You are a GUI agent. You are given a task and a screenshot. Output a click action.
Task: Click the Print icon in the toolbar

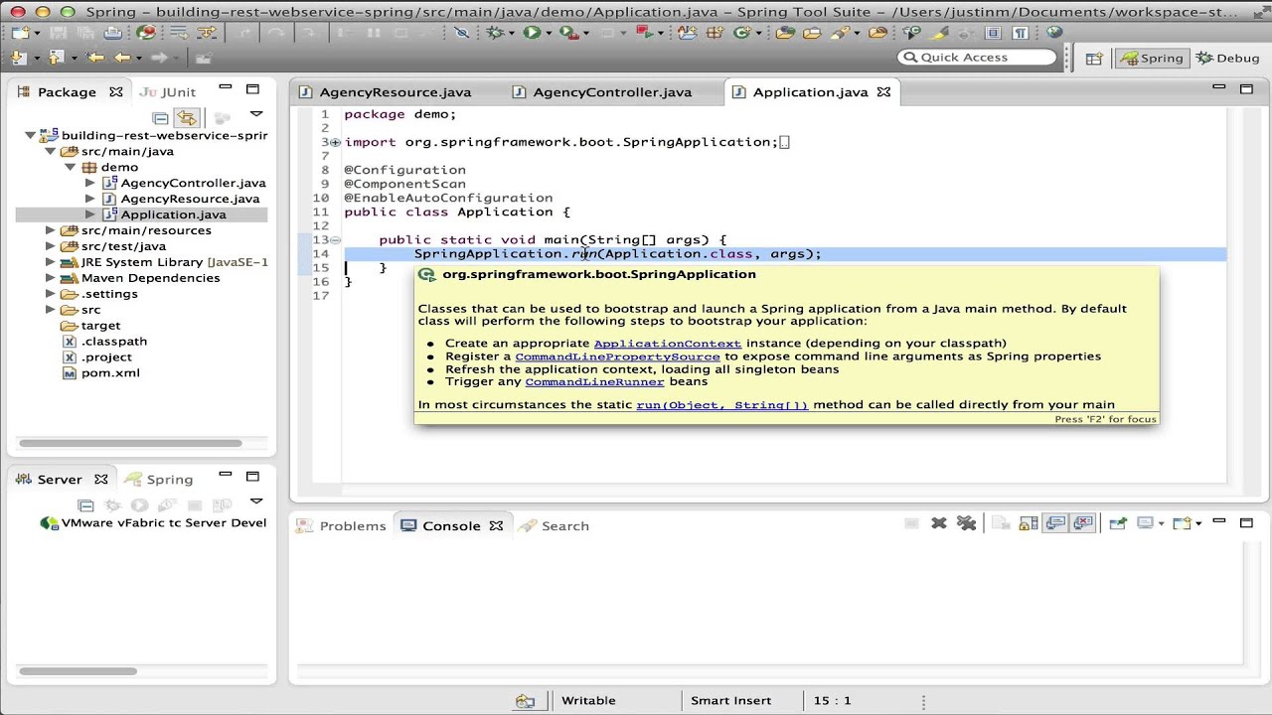click(x=112, y=33)
